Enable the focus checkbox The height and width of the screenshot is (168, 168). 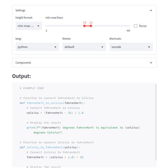pos(135,26)
